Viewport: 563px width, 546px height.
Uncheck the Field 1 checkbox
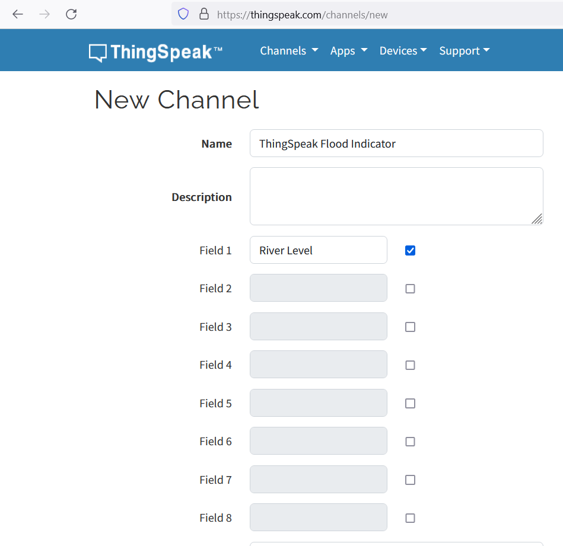(x=410, y=250)
